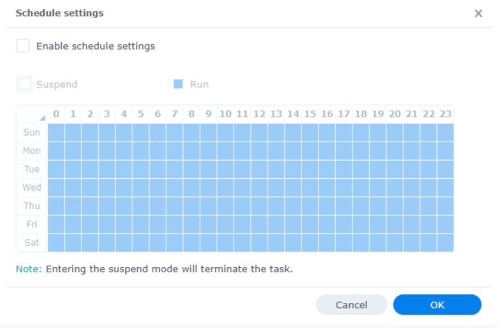Toggle the Fri cell at hour 18
This screenshot has width=498, height=328.
[x=361, y=224]
